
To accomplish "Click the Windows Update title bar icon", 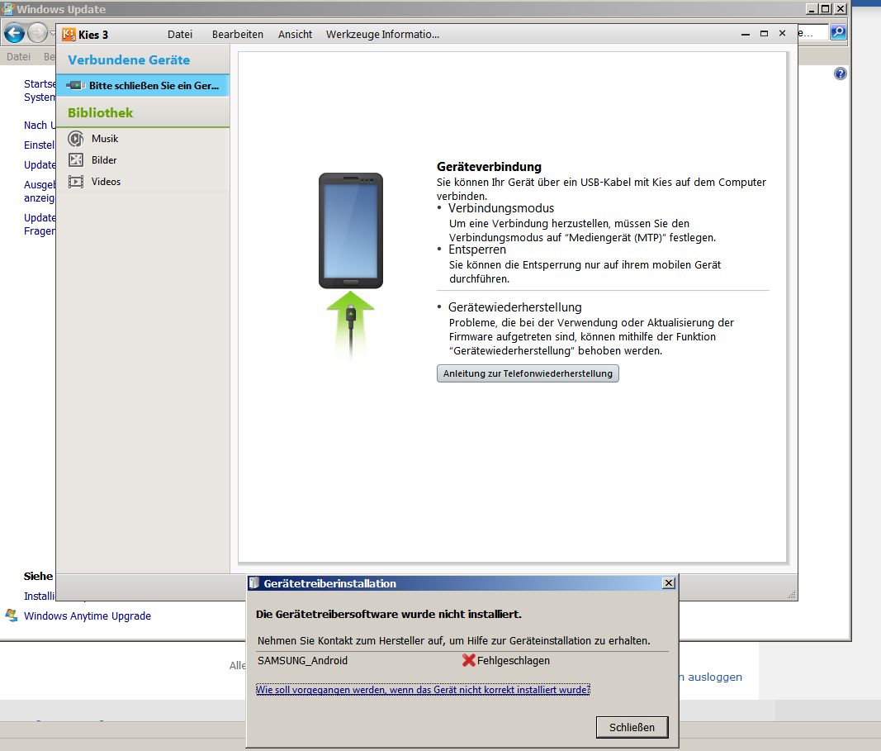I will coord(7,8).
